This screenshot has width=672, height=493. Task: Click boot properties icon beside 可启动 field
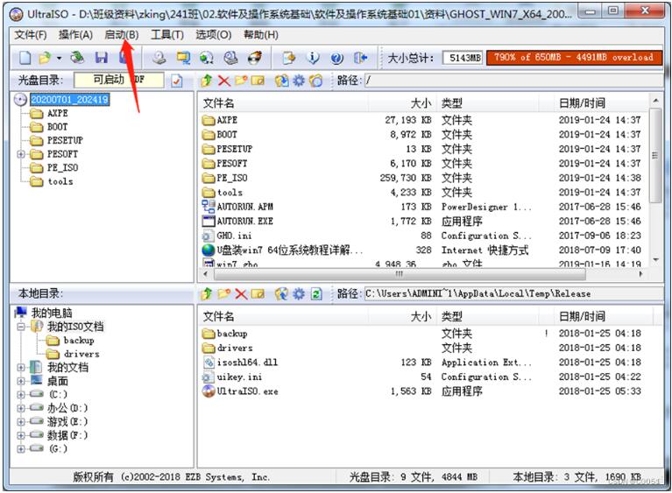coord(176,81)
